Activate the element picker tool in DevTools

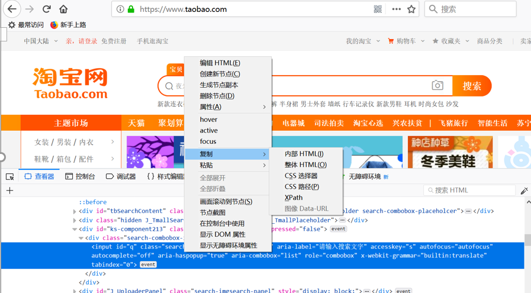10,176
